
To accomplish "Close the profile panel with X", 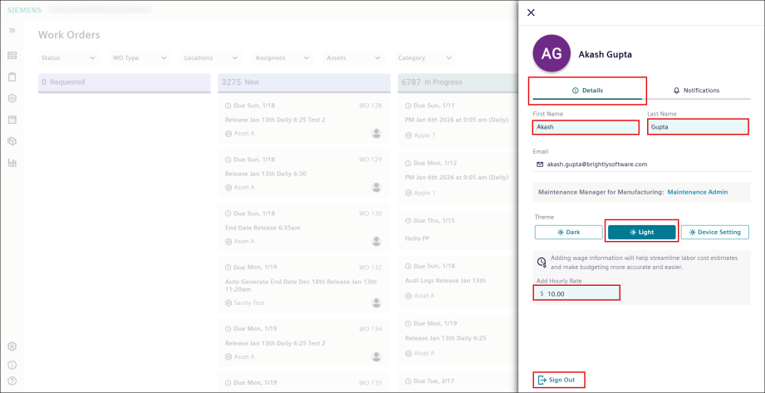I will [x=532, y=12].
